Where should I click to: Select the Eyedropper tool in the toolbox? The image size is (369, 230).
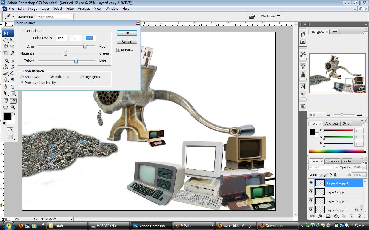[13, 101]
